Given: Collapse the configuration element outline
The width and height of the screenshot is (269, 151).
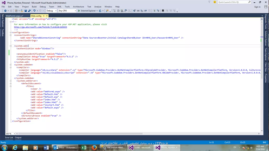Looking at the screenshot, I should [x=11, y=32].
